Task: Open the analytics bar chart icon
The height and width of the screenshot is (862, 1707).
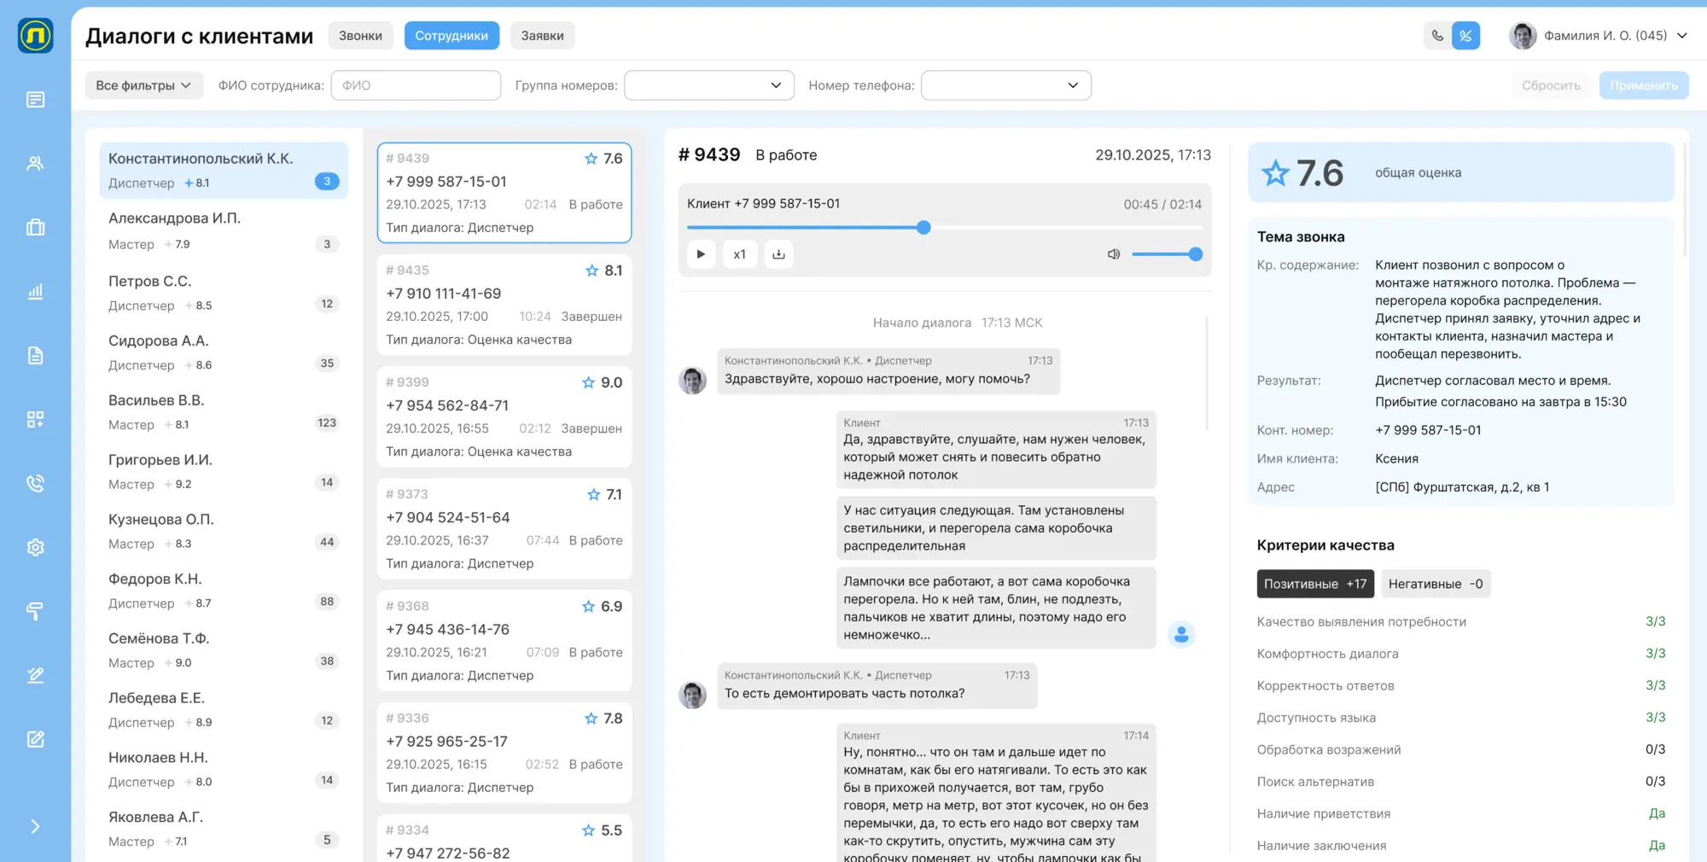Action: coord(35,291)
